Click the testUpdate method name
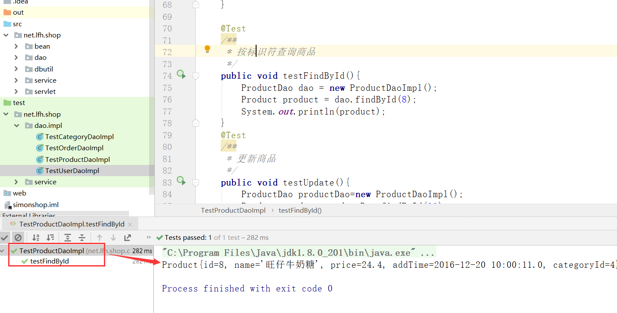Image resolution: width=617 pixels, height=313 pixels. coord(308,183)
